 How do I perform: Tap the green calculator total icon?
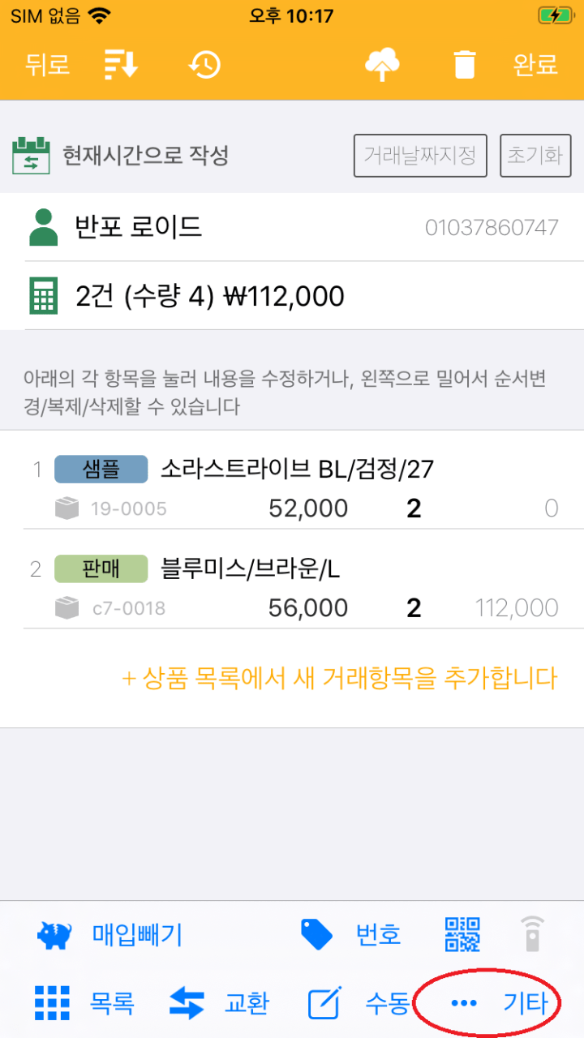click(x=44, y=296)
